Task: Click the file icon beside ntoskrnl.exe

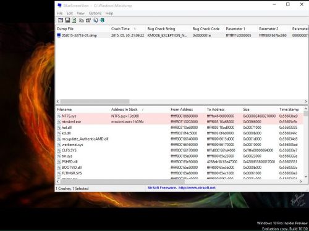Action: tap(59, 122)
